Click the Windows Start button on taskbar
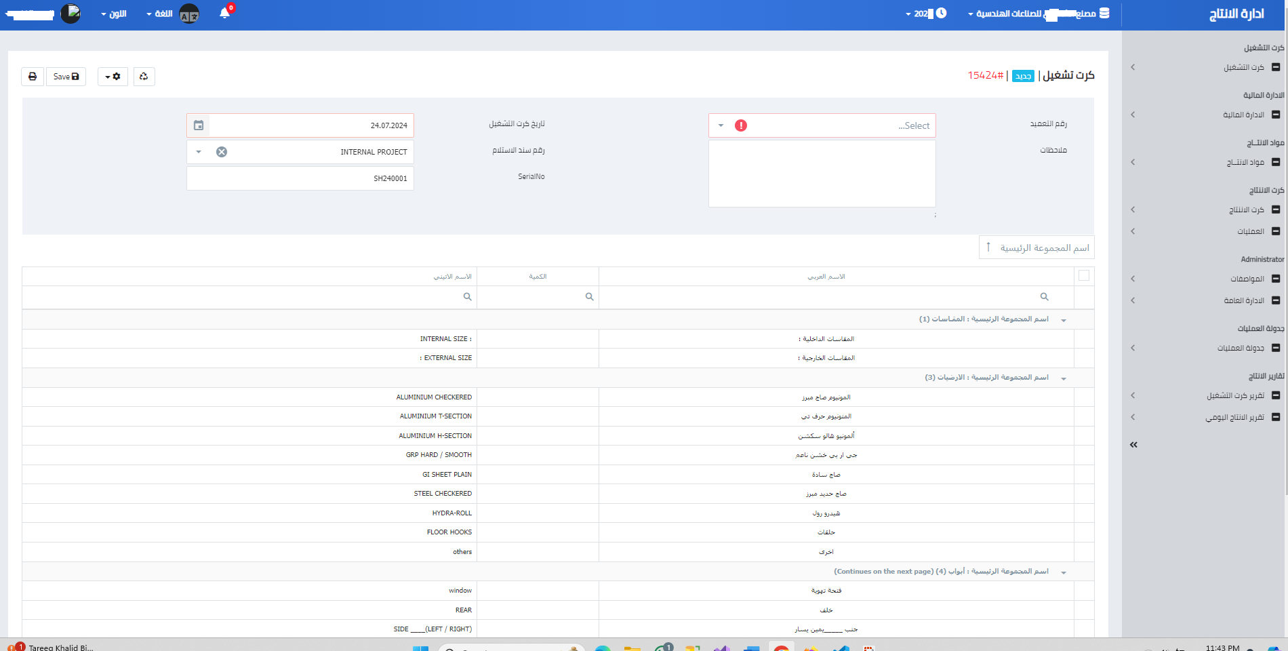 [420, 648]
